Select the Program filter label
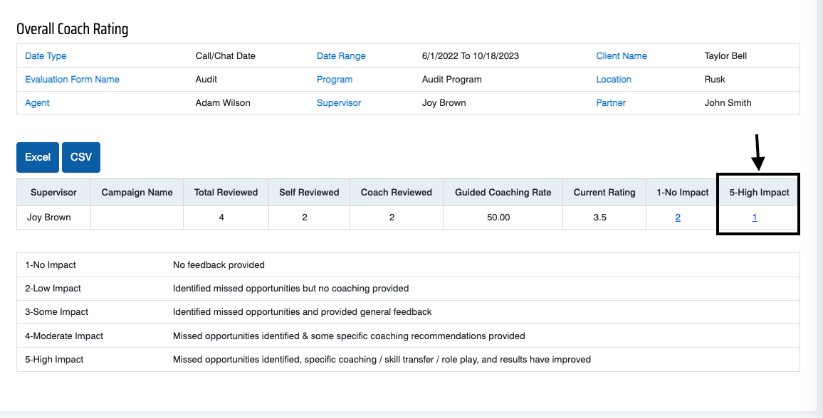 [x=335, y=80]
